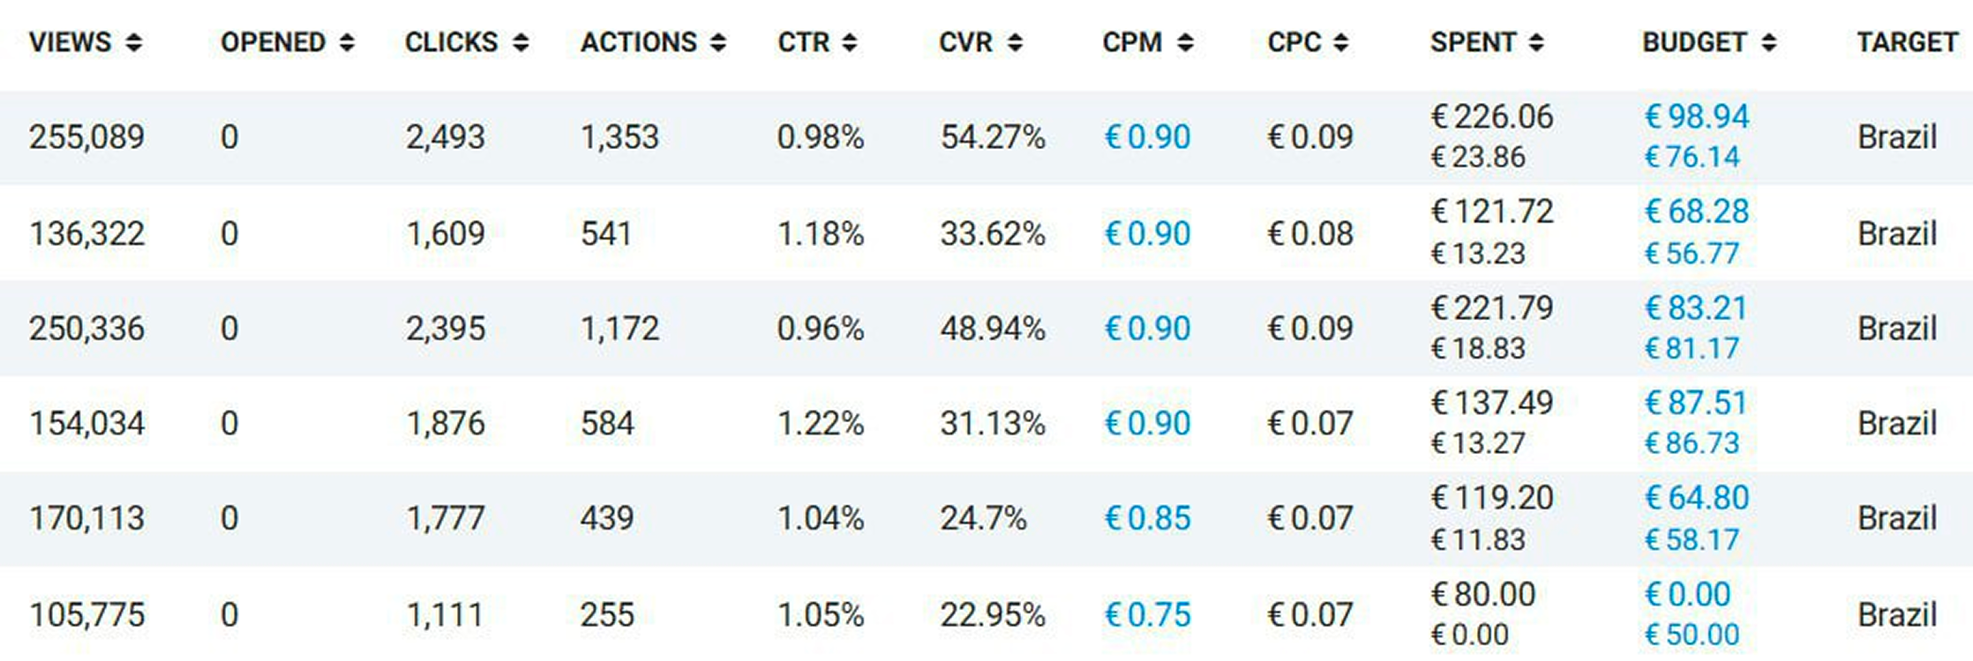Open the €0.85 CPM link

[x=1147, y=518]
